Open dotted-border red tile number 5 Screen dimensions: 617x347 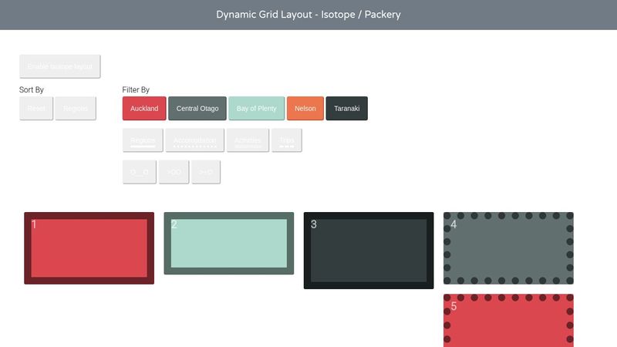coord(508,321)
